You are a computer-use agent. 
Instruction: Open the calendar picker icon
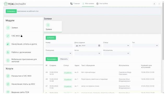99,46
